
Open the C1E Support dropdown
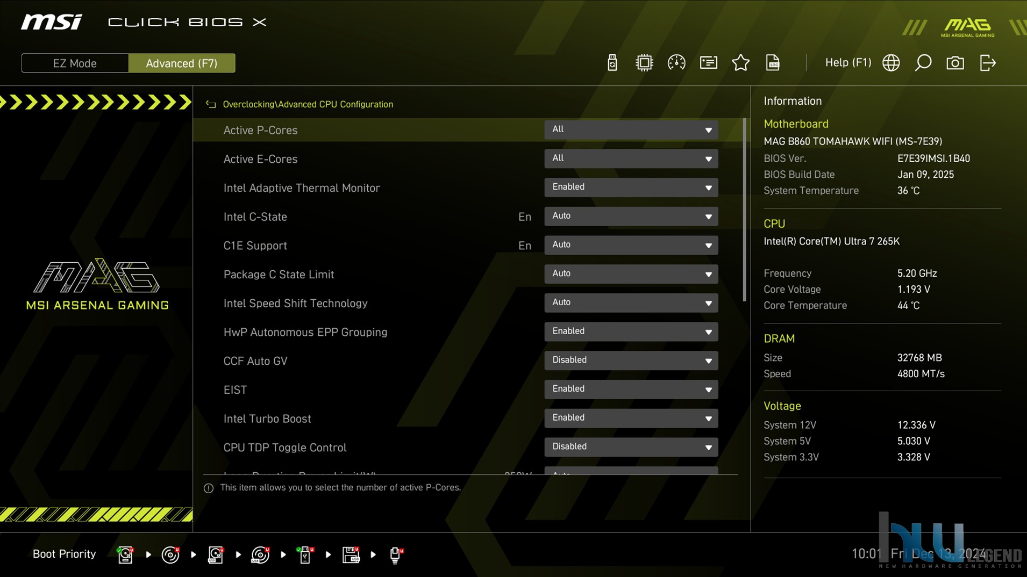(631, 245)
